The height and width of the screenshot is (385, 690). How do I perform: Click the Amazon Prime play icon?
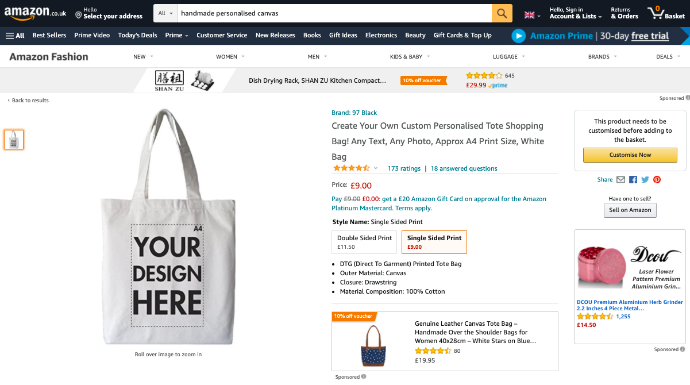click(519, 35)
